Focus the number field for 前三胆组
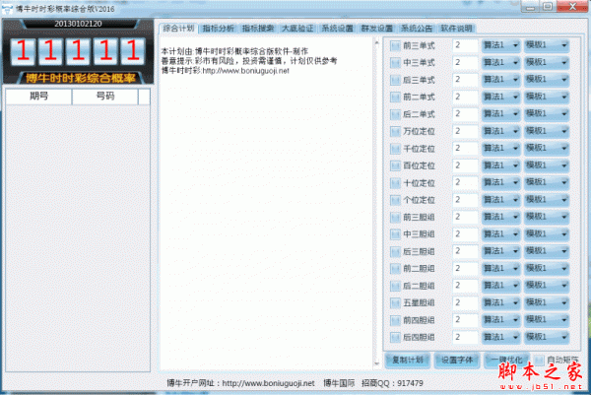This screenshot has width=591, height=395. [x=465, y=217]
